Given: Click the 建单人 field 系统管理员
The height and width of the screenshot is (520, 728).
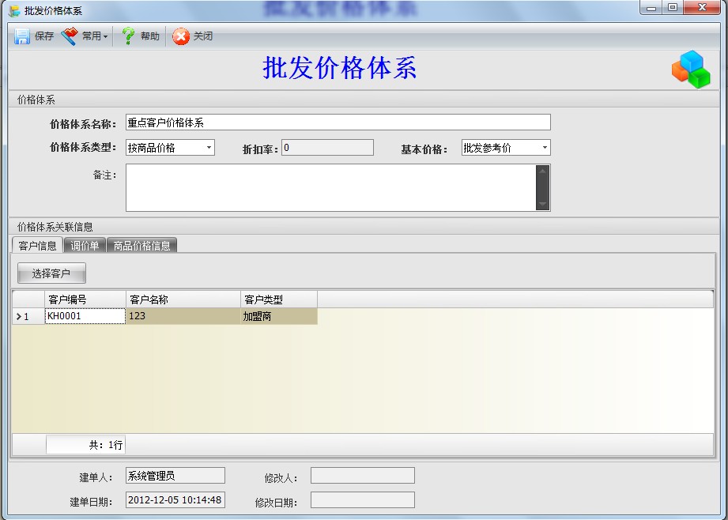Looking at the screenshot, I should click(x=175, y=476).
